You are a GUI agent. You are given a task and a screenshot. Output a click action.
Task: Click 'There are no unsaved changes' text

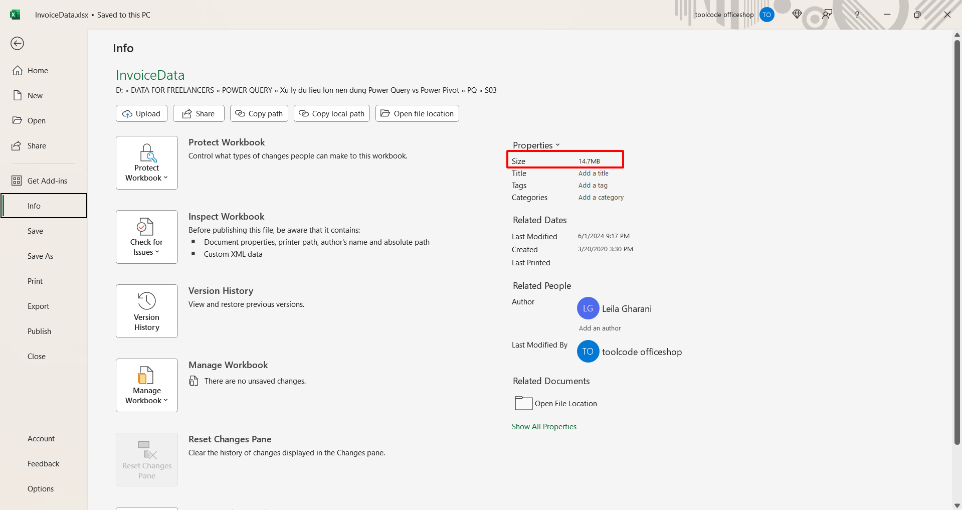click(x=255, y=381)
